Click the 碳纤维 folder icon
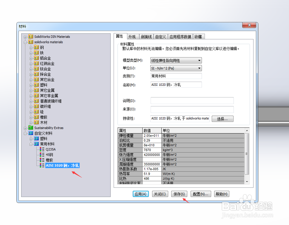The height and width of the screenshot is (225, 289). [x=36, y=106]
